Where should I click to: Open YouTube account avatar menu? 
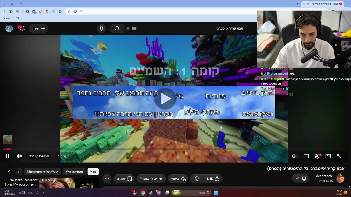(9, 28)
